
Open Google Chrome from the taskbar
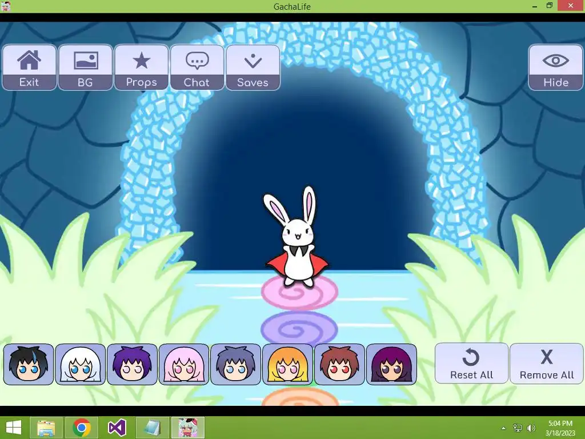[81, 428]
